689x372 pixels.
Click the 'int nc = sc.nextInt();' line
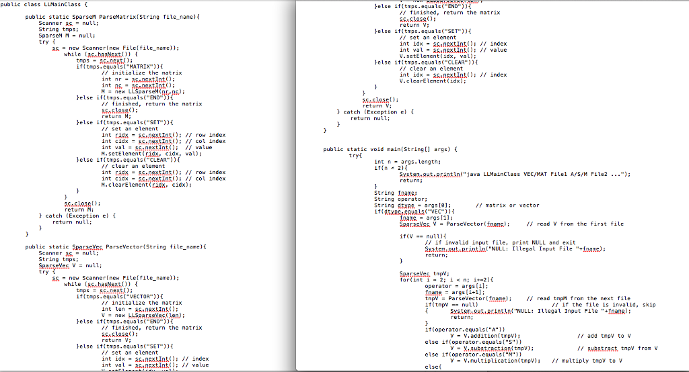(138, 85)
